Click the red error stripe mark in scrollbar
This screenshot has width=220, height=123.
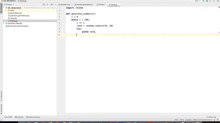point(219,32)
